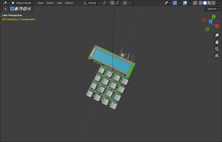The image size is (222, 142).
Task: Click the red X axis gizmo
Action: [217, 26]
